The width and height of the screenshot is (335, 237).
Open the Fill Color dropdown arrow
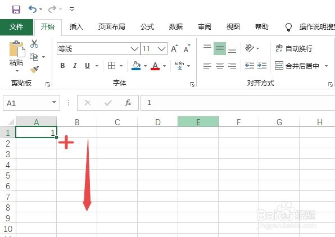point(145,66)
